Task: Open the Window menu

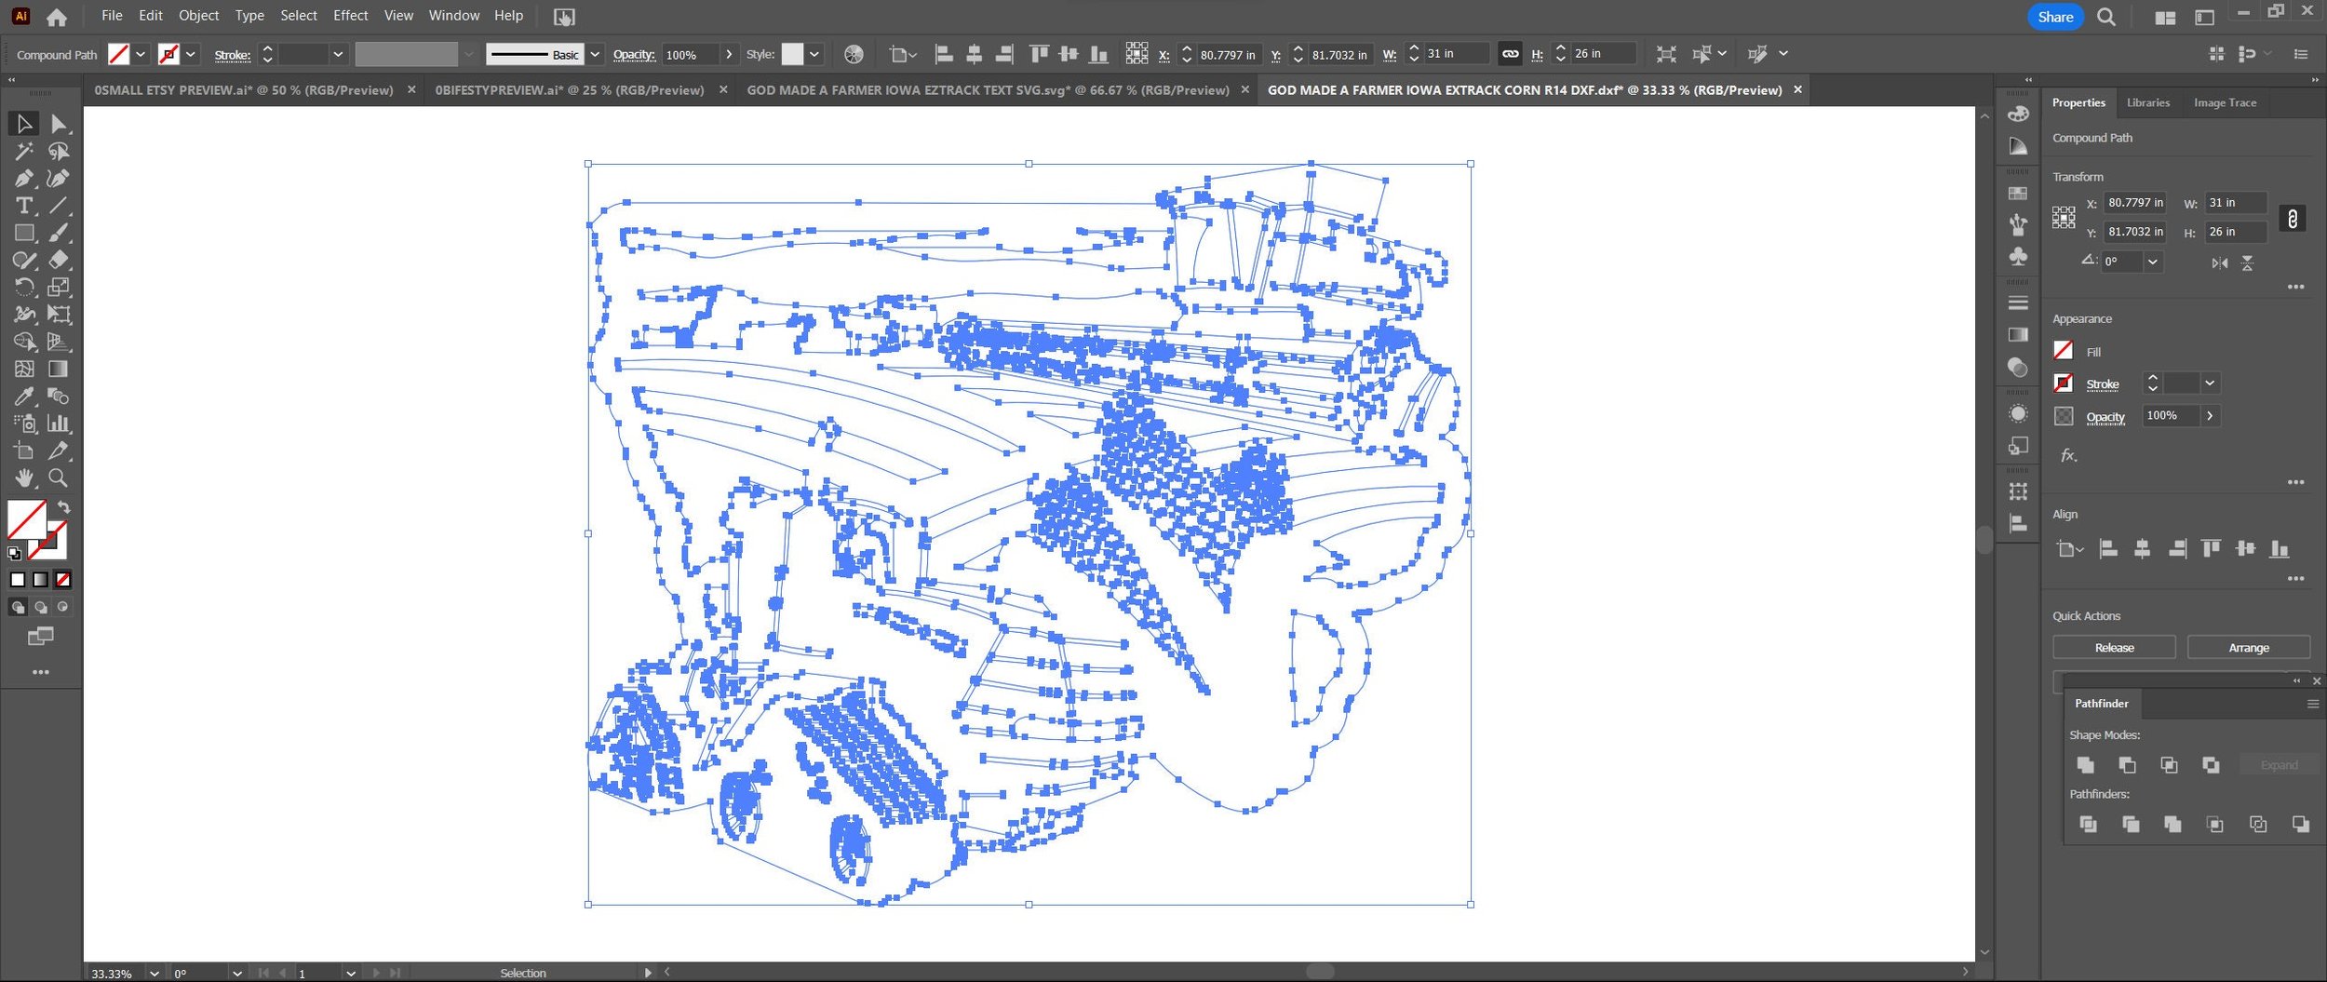Action: [x=454, y=16]
